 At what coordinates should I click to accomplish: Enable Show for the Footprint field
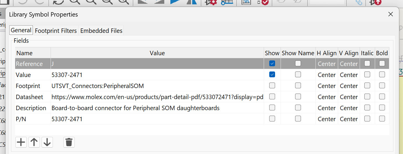click(272, 85)
